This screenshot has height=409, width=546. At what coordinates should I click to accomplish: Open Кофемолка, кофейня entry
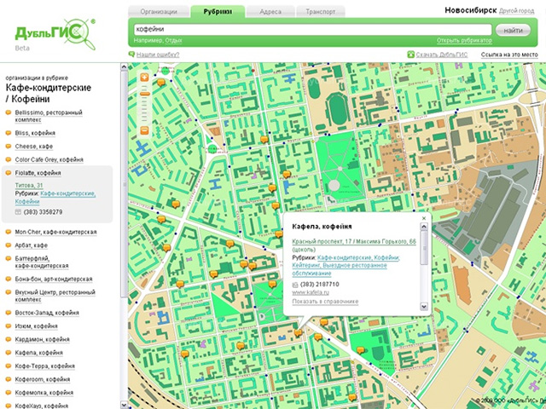(x=44, y=393)
